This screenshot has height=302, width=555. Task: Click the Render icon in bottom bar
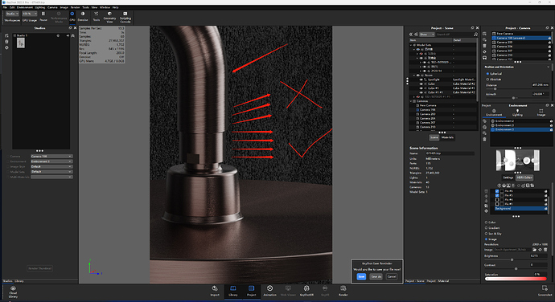click(x=343, y=291)
